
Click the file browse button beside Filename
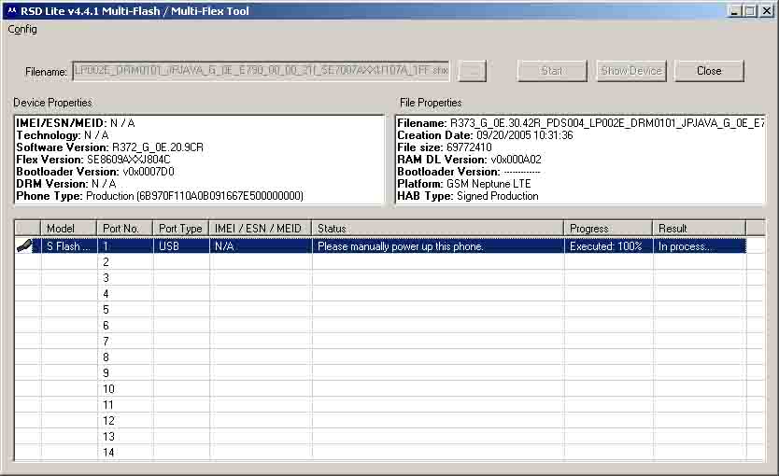(x=472, y=71)
